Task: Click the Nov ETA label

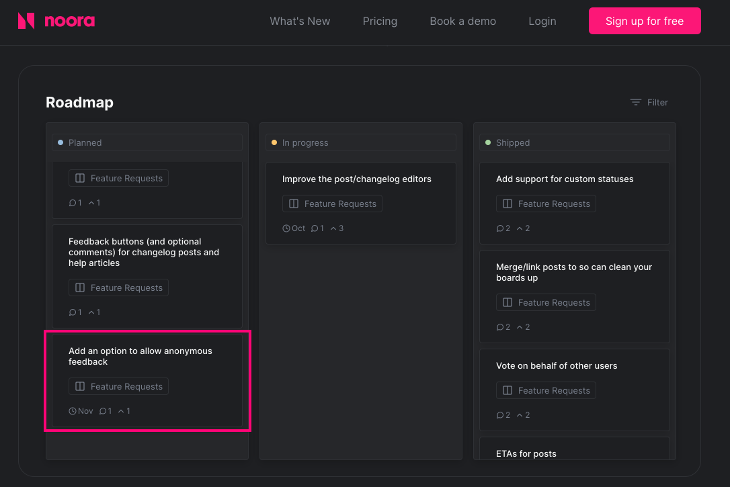Action: [x=85, y=411]
